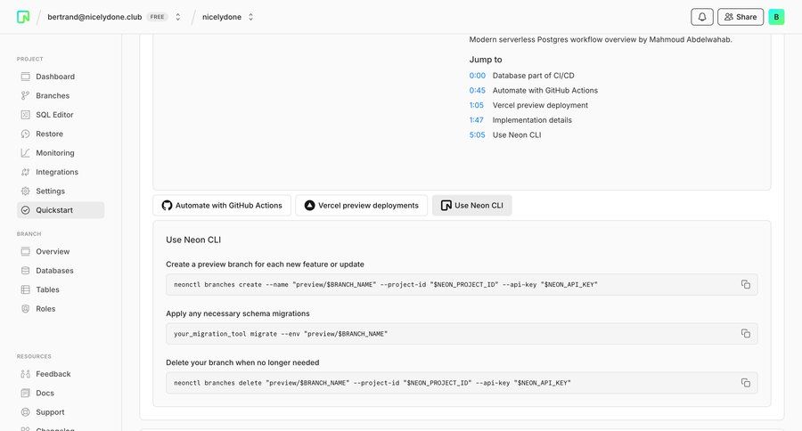Select the Use Neon CLI tab
The width and height of the screenshot is (802, 431).
pyautogui.click(x=471, y=206)
